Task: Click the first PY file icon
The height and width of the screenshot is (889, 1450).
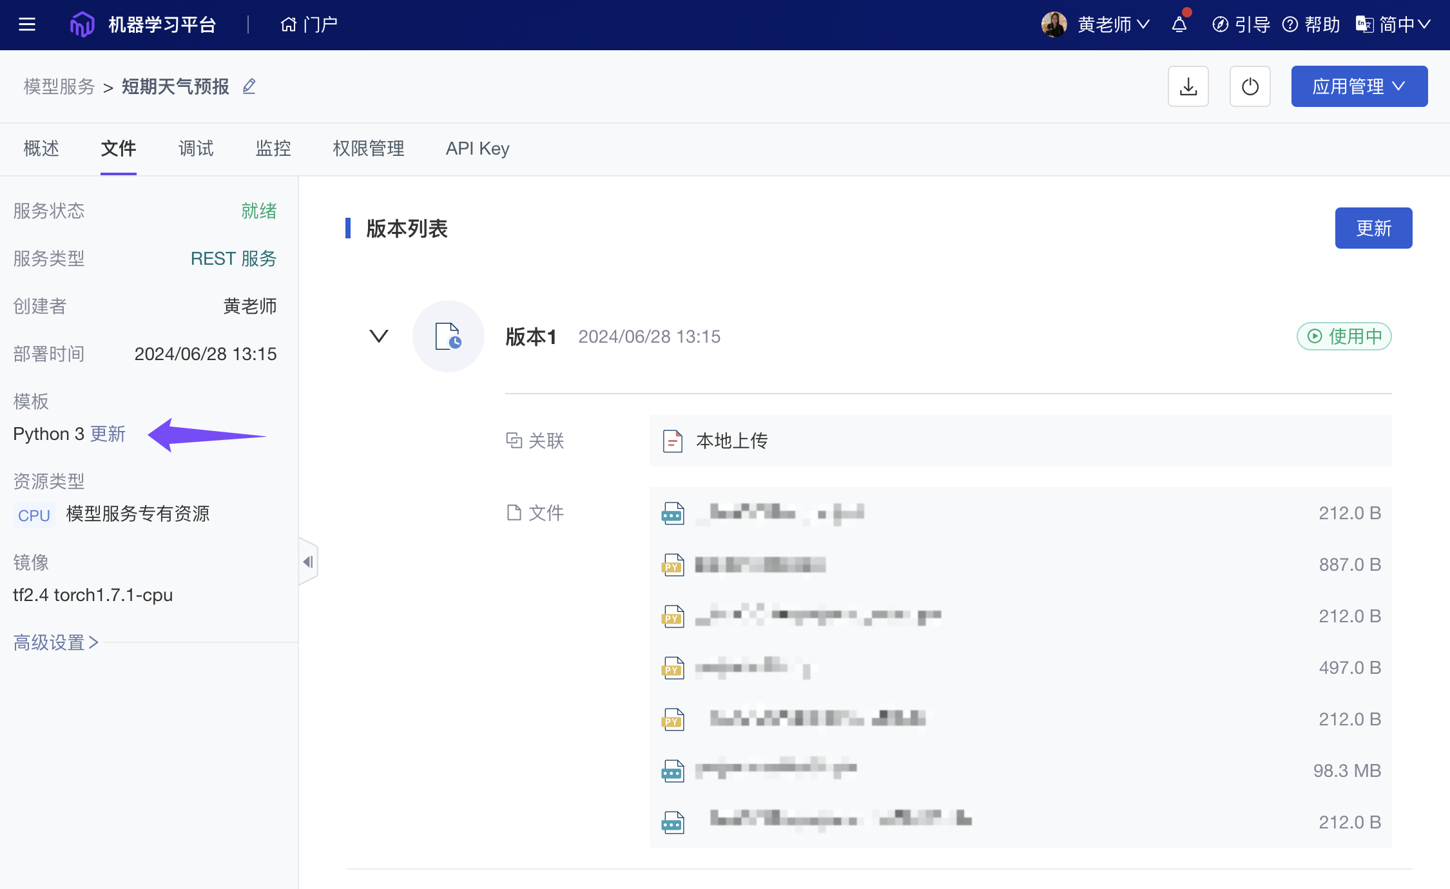Action: pyautogui.click(x=672, y=564)
